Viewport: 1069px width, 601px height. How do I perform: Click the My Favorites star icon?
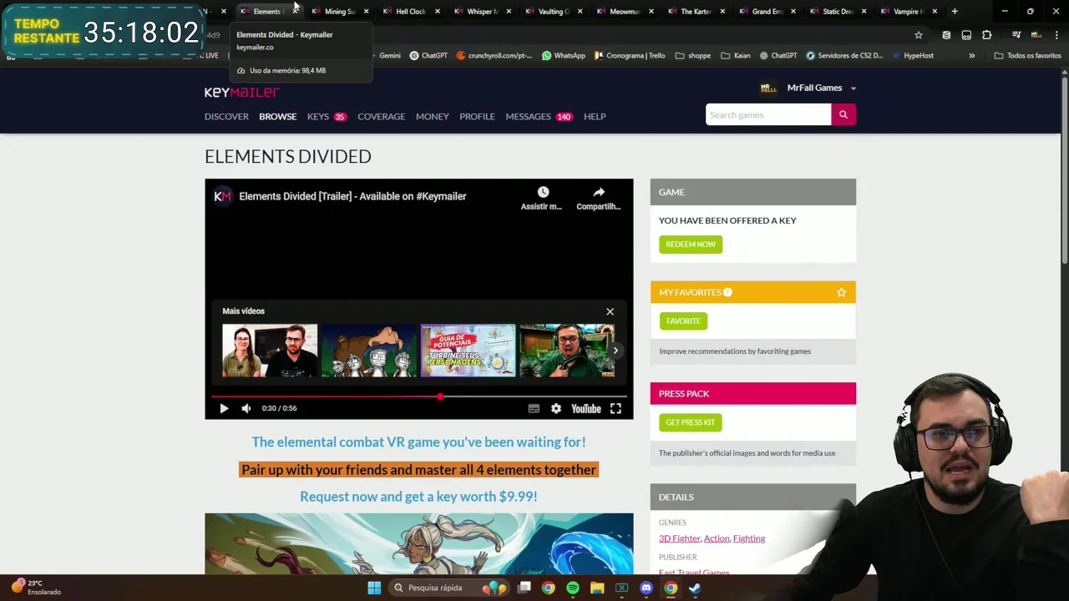click(841, 292)
